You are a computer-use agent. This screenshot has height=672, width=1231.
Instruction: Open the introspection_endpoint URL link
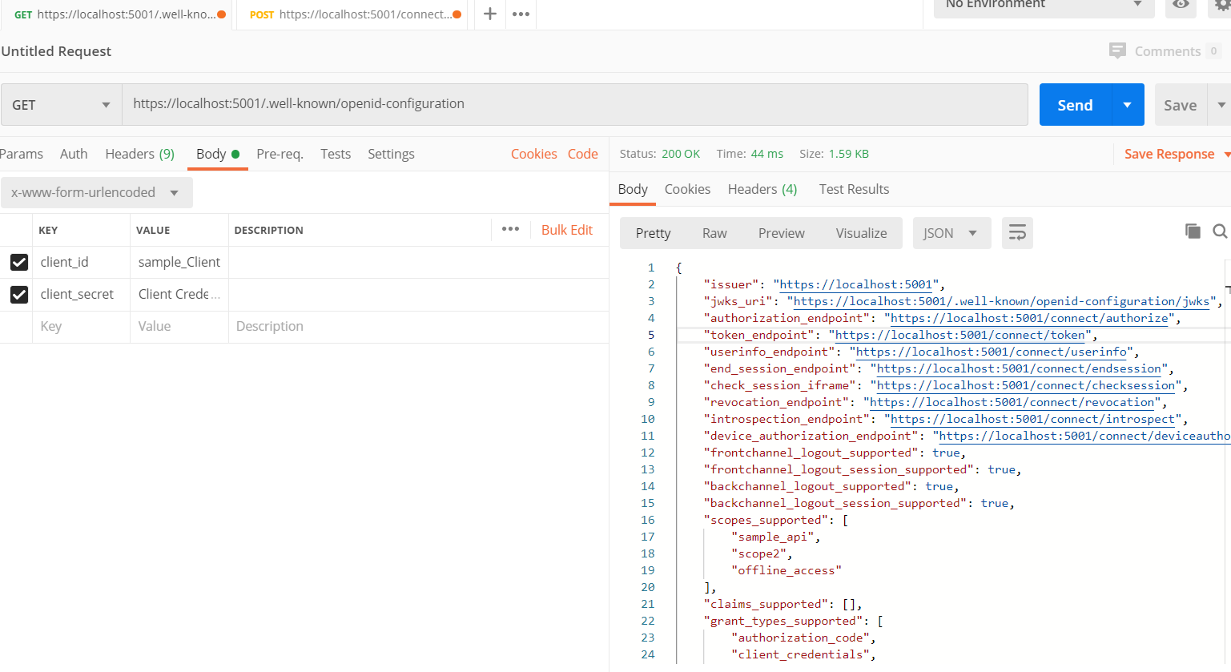(x=1032, y=419)
